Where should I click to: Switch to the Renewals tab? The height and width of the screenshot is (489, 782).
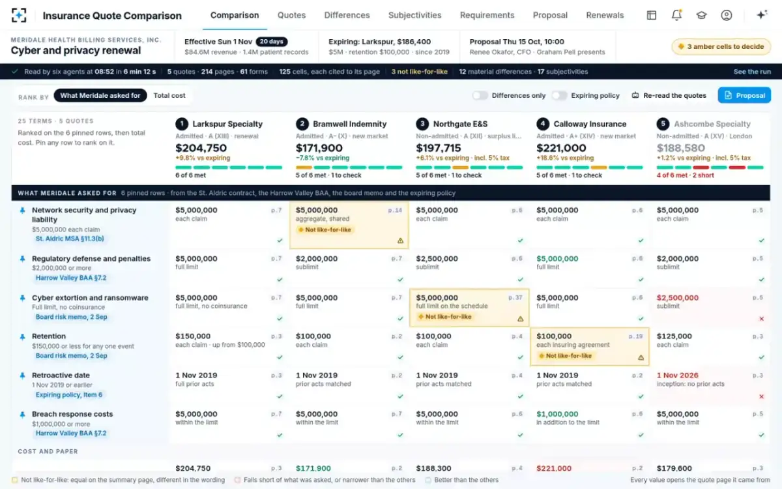(605, 15)
